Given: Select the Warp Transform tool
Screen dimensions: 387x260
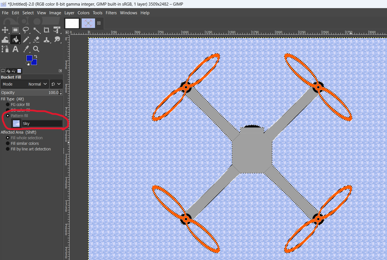Looking at the screenshot, I should point(5,40).
